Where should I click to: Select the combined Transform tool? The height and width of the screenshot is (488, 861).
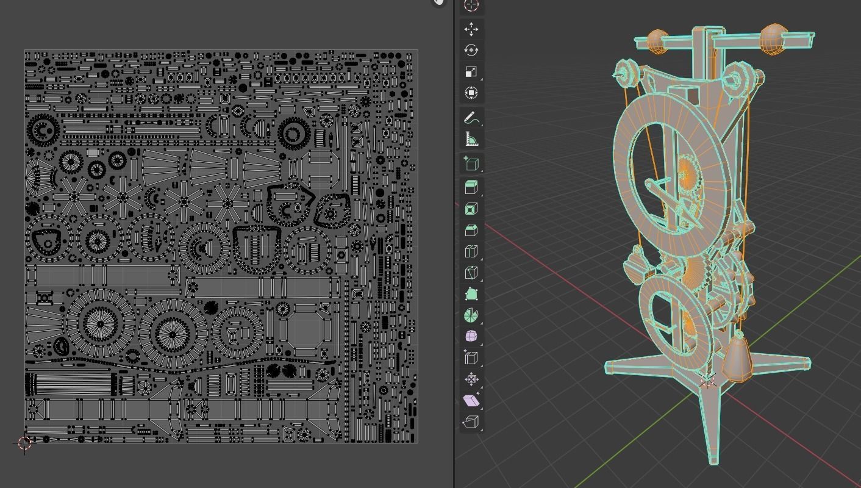[x=471, y=93]
